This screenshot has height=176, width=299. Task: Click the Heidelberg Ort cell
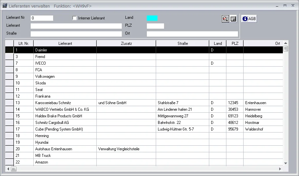263,116
